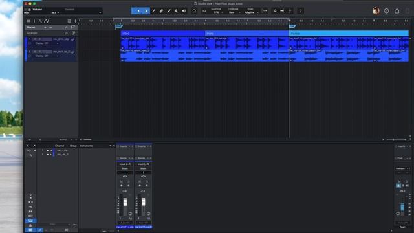Show automation with the curve icon
This screenshot has height=233, width=414.
pos(47,21)
